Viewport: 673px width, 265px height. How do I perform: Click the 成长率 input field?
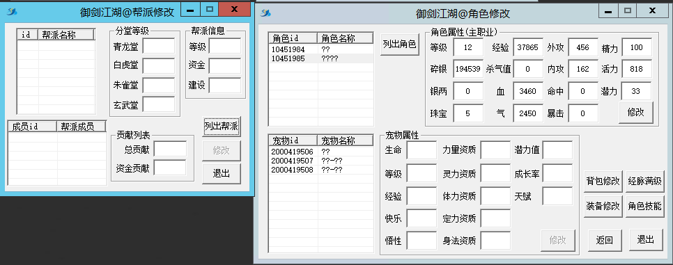(x=557, y=173)
